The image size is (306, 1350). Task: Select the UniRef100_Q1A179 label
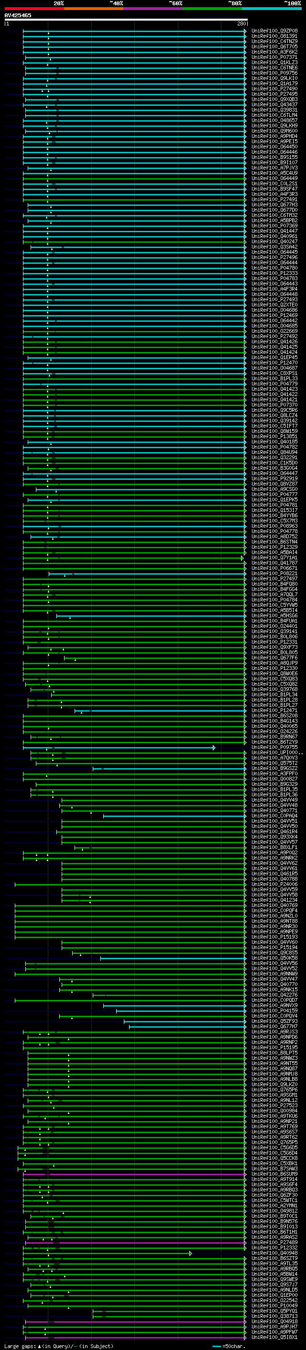coord(274,83)
